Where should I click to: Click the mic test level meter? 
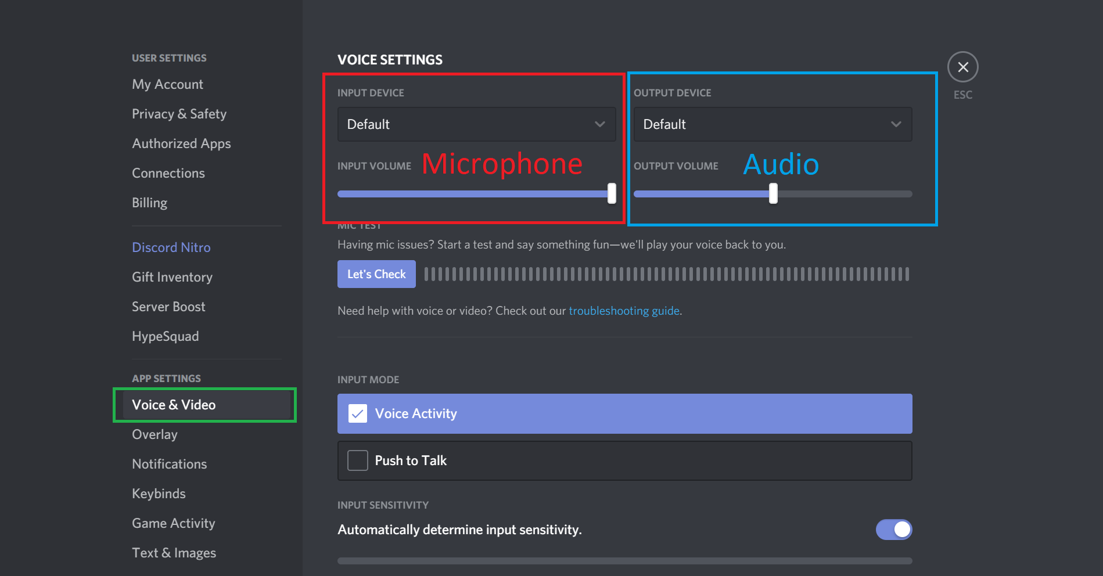coord(666,274)
